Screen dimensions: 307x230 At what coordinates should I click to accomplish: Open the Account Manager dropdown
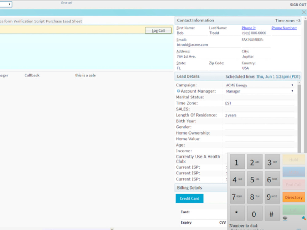pos(260,91)
